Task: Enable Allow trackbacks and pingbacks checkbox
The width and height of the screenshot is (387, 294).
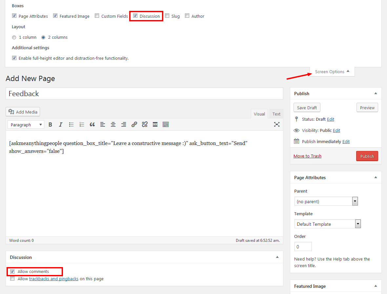Action: 12,279
